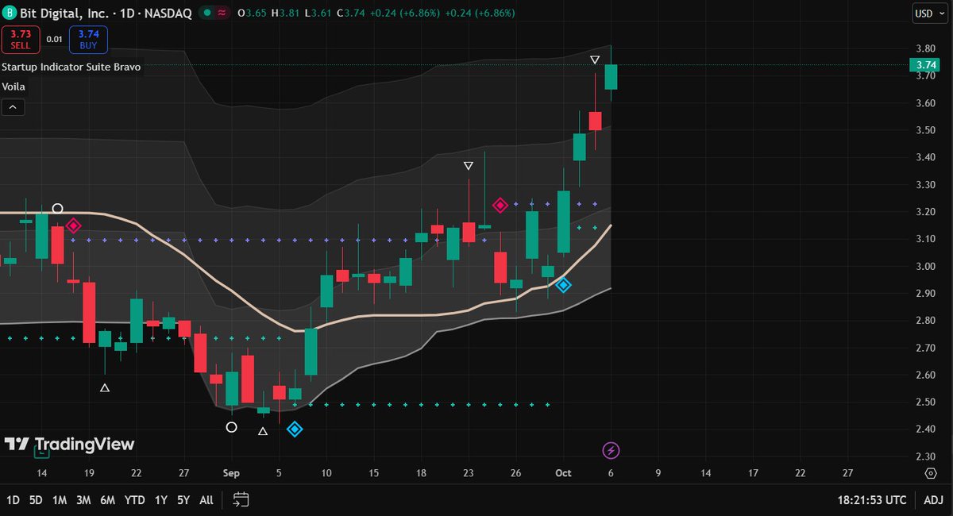Select the All time range
953x516 pixels.
(206, 500)
